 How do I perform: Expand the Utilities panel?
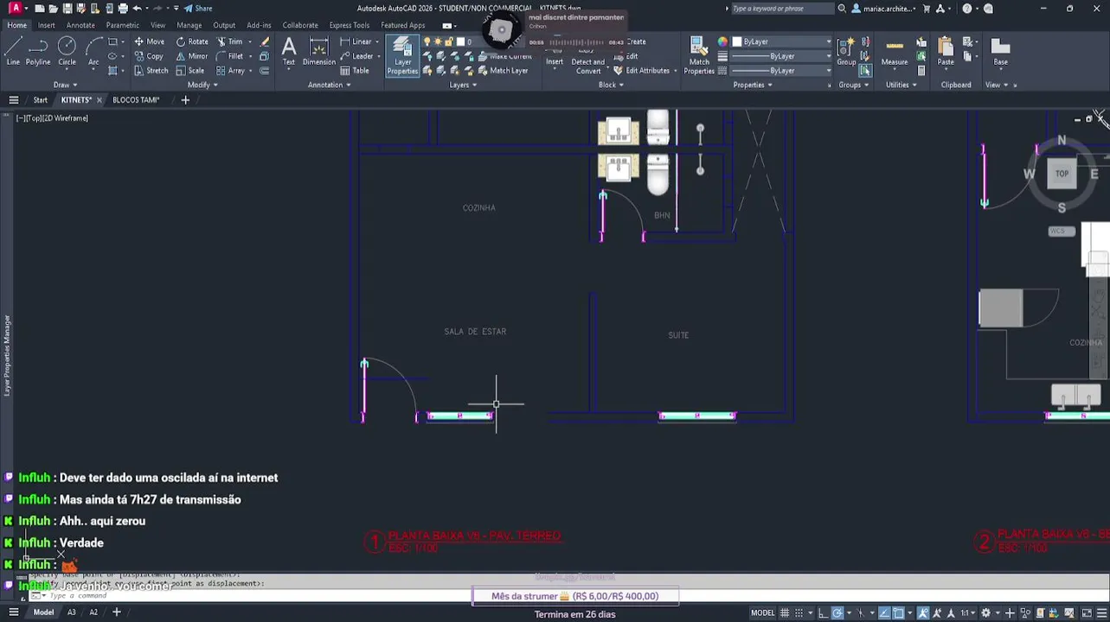[x=901, y=85]
